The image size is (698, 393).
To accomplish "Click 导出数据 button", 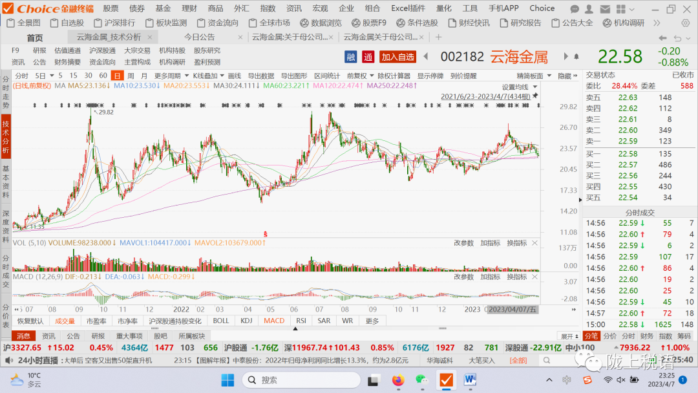I will point(261,76).
